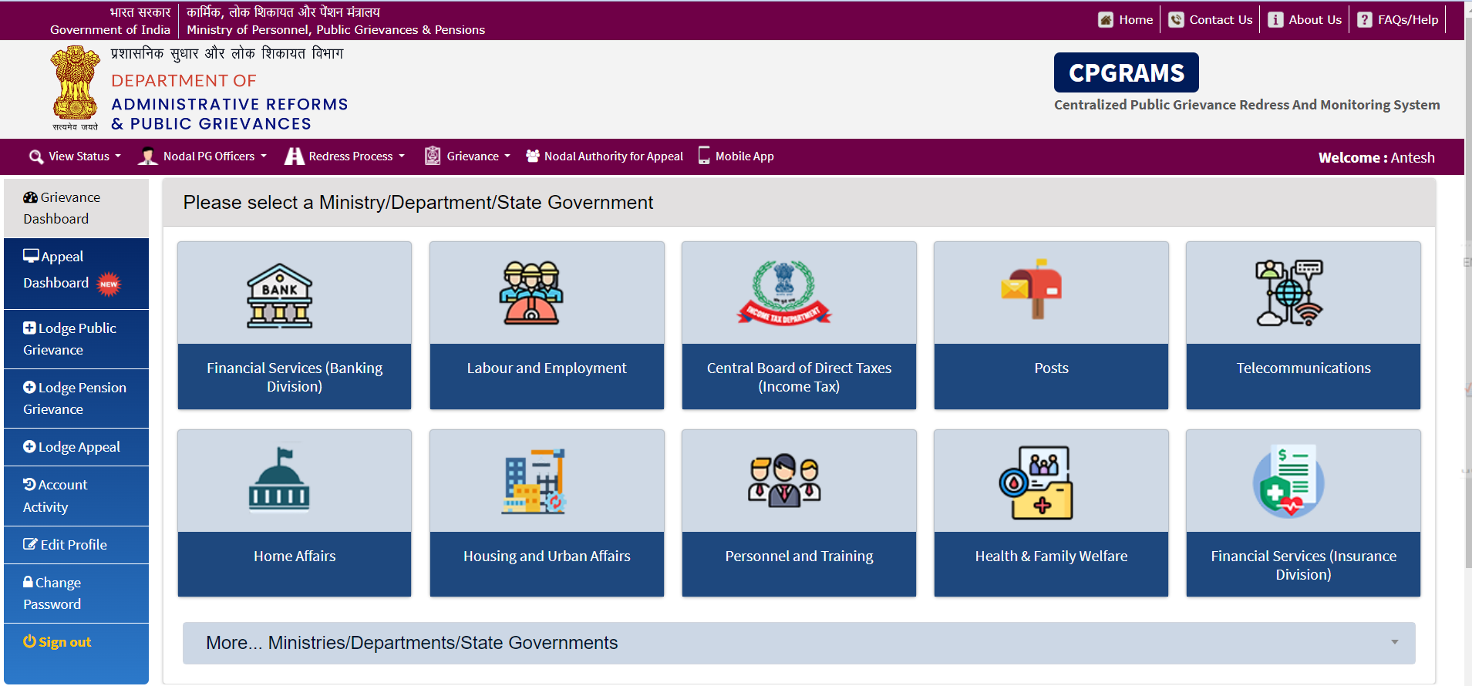This screenshot has width=1472, height=686.
Task: Select Lodge Appeal in sidebar
Action: (x=76, y=447)
